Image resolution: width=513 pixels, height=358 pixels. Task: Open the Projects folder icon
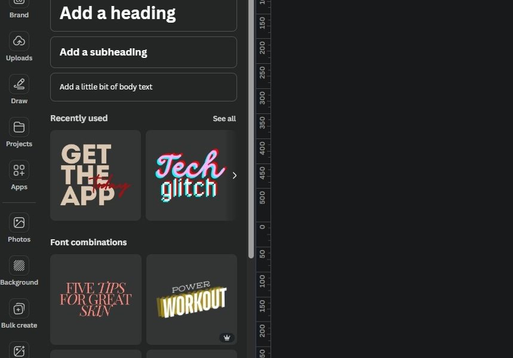pyautogui.click(x=19, y=127)
